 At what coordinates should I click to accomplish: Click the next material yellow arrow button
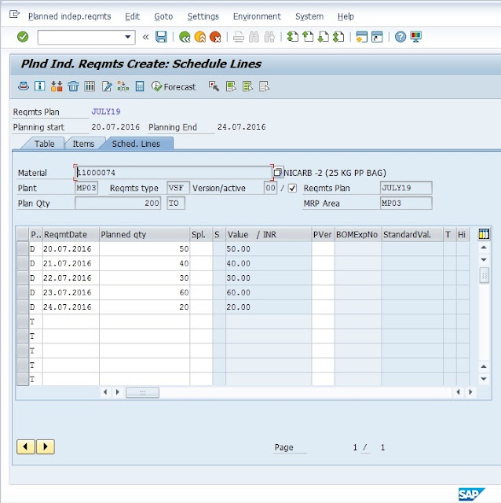46,446
